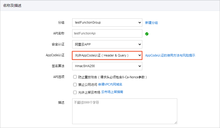The image size is (220, 128).
Task: Click the 允许上架云市场 label text
Action: pyautogui.click(x=89, y=92)
